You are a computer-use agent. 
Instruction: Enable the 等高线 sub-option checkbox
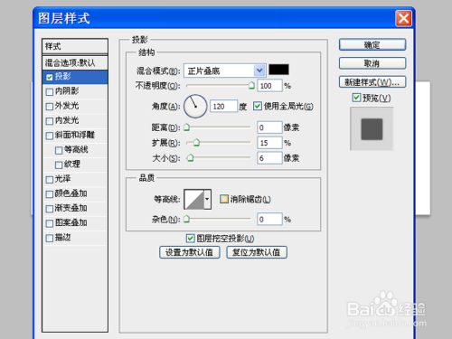(x=59, y=150)
